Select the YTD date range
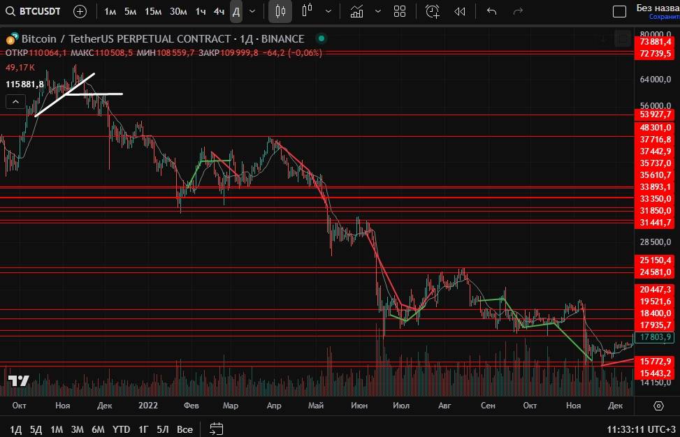The width and height of the screenshot is (680, 437). click(121, 429)
